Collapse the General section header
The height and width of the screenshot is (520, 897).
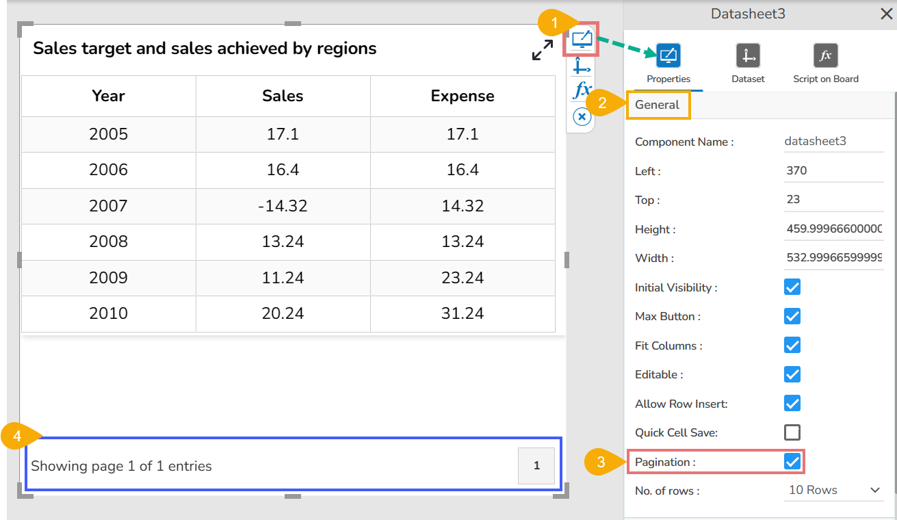pos(657,105)
